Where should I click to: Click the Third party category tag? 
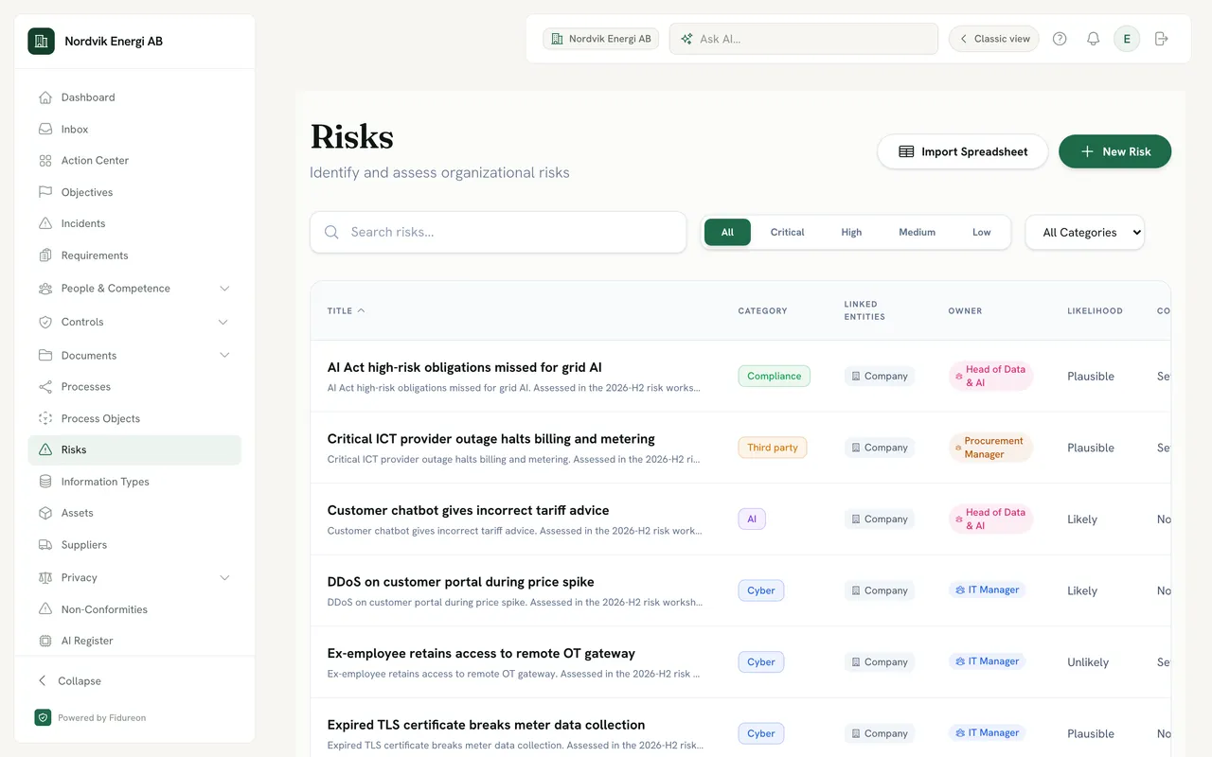tap(772, 448)
